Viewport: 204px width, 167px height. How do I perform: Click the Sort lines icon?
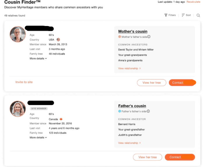click(x=183, y=15)
